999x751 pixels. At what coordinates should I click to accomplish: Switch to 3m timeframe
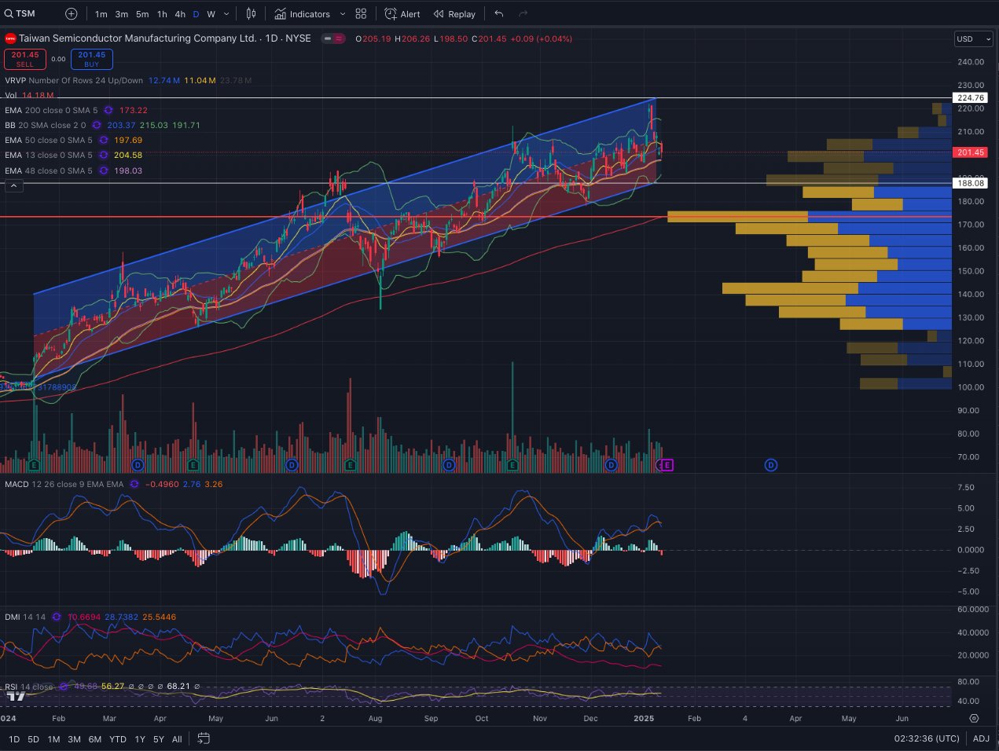(122, 14)
